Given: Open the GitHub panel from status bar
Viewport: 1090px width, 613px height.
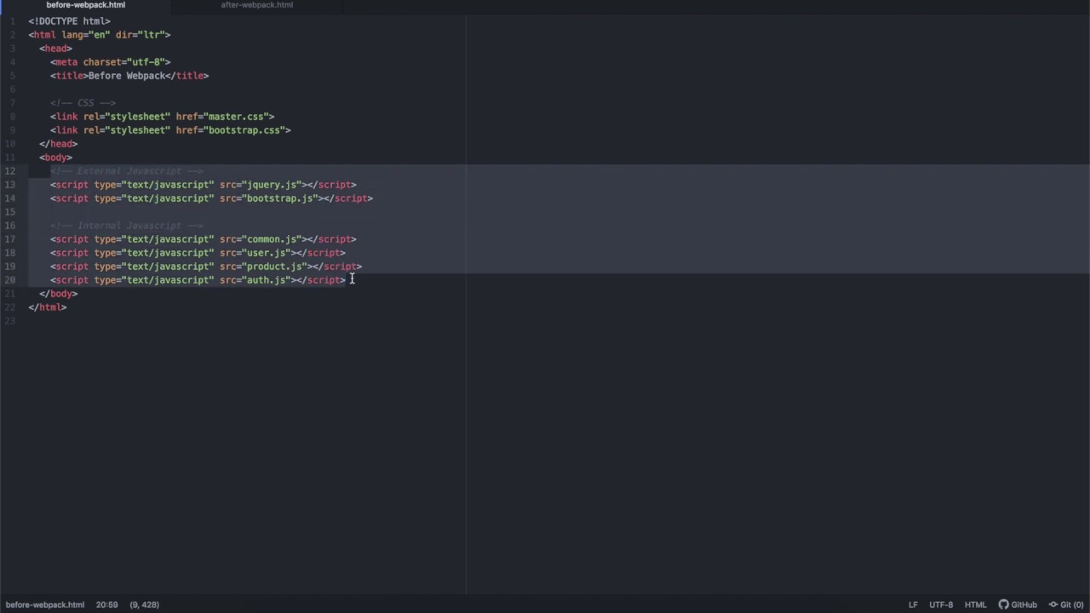Looking at the screenshot, I should [x=1017, y=604].
